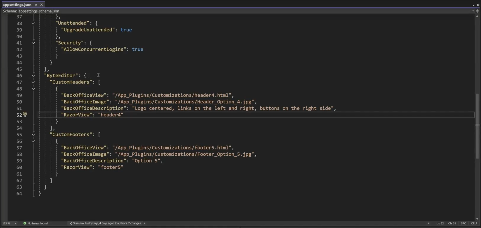Fold the CustomHeaders array
Viewport: 481px width, 228px height.
coord(33,82)
